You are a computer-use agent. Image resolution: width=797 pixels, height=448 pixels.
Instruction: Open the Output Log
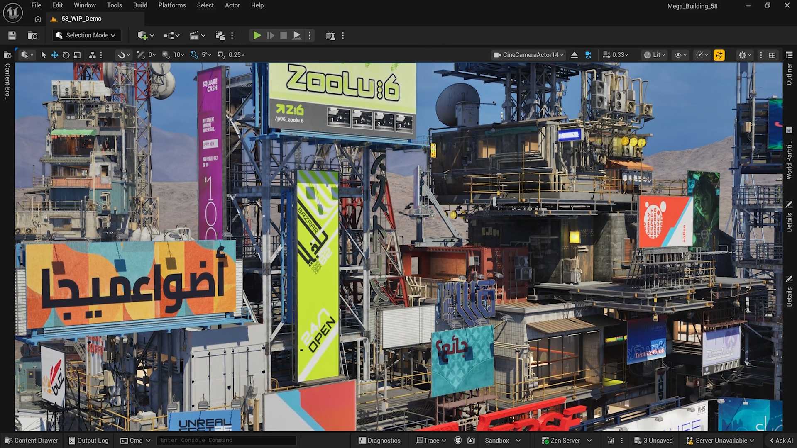88,441
